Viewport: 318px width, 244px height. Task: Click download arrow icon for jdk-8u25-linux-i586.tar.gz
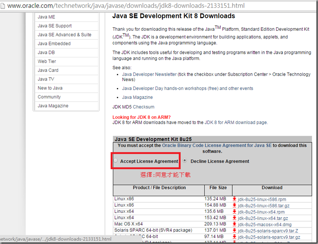click(234, 205)
